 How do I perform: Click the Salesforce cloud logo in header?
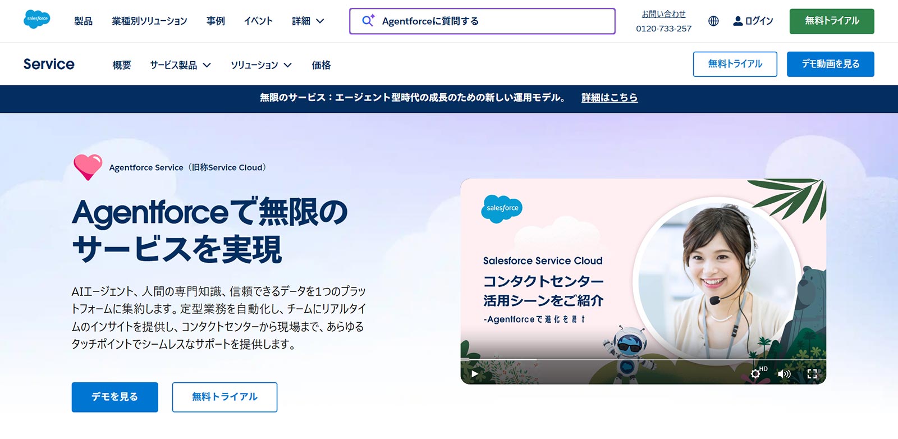click(37, 19)
